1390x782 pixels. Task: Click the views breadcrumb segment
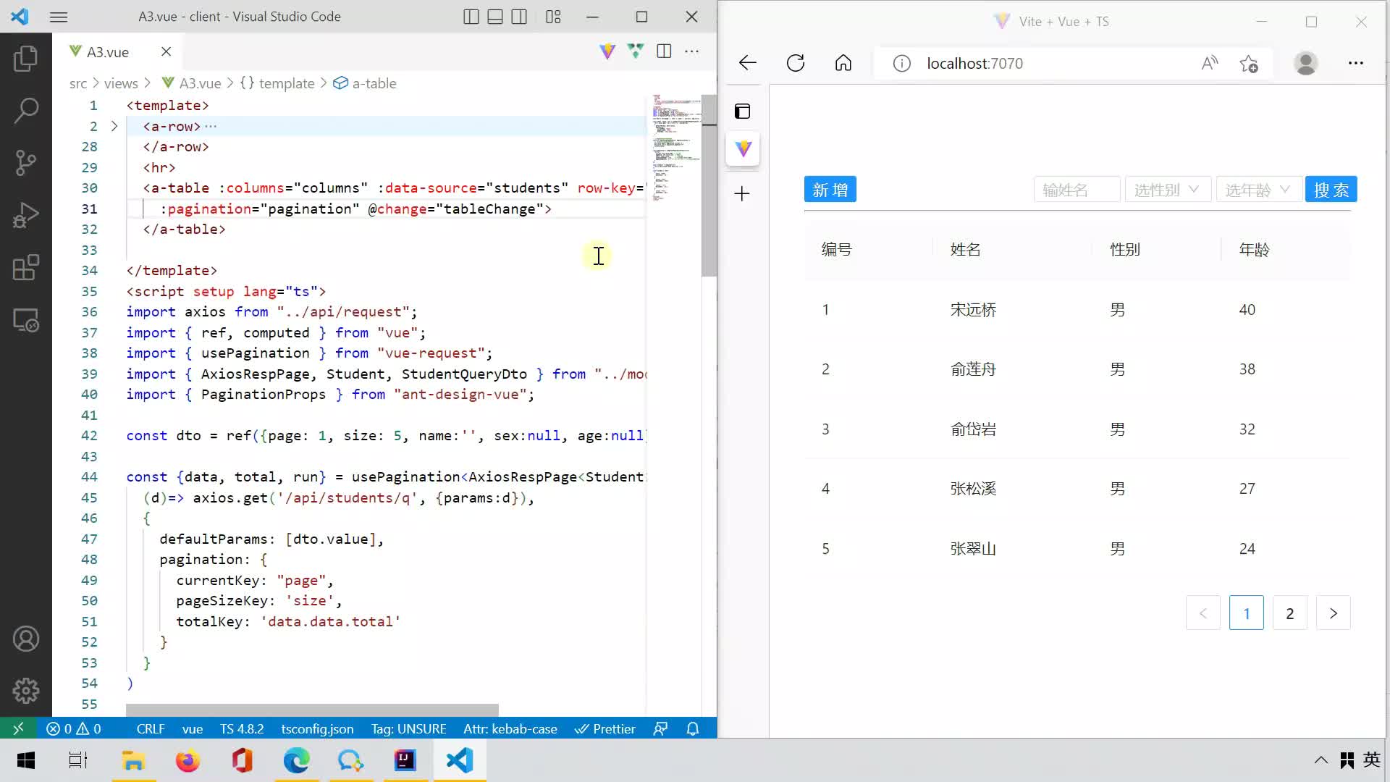(x=121, y=83)
